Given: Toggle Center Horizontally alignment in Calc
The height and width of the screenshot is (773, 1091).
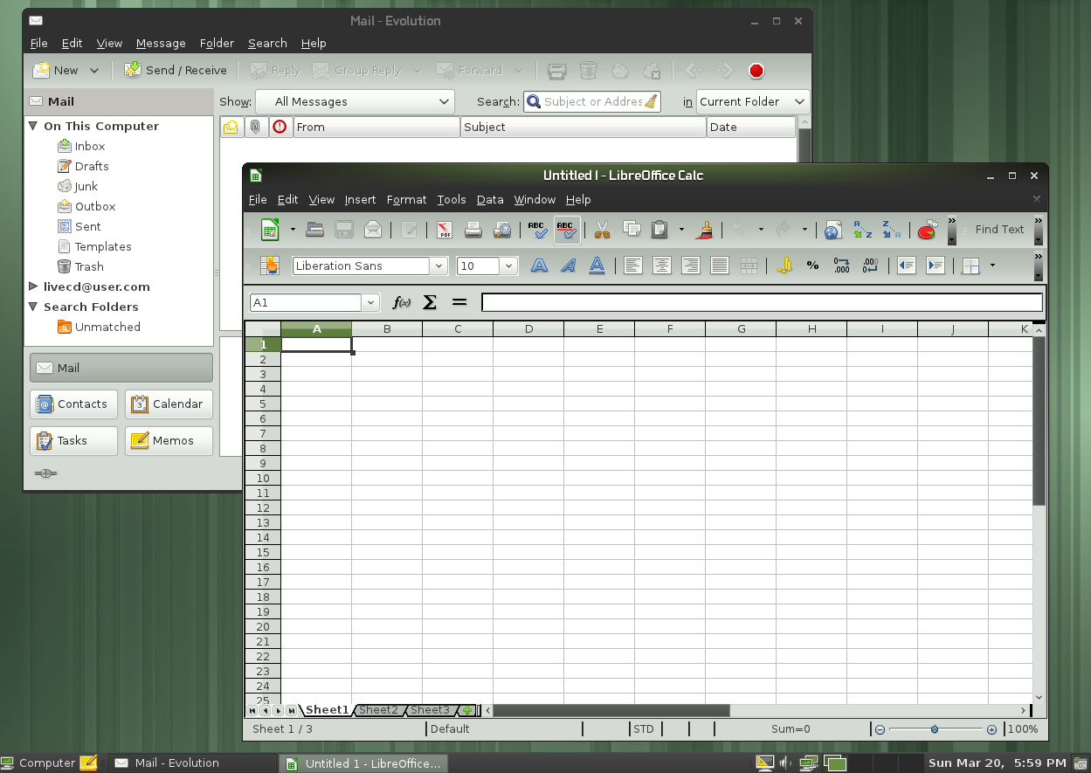Looking at the screenshot, I should click(x=662, y=266).
